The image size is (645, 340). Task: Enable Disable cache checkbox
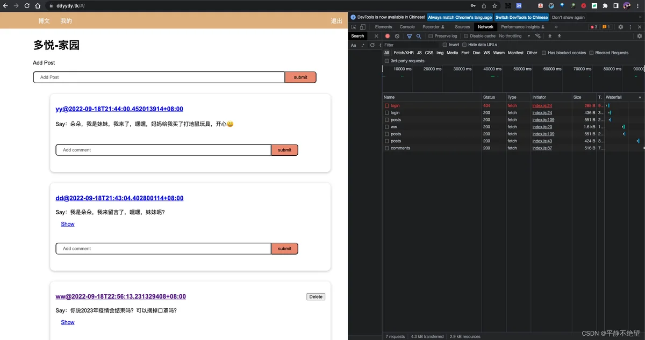point(466,36)
